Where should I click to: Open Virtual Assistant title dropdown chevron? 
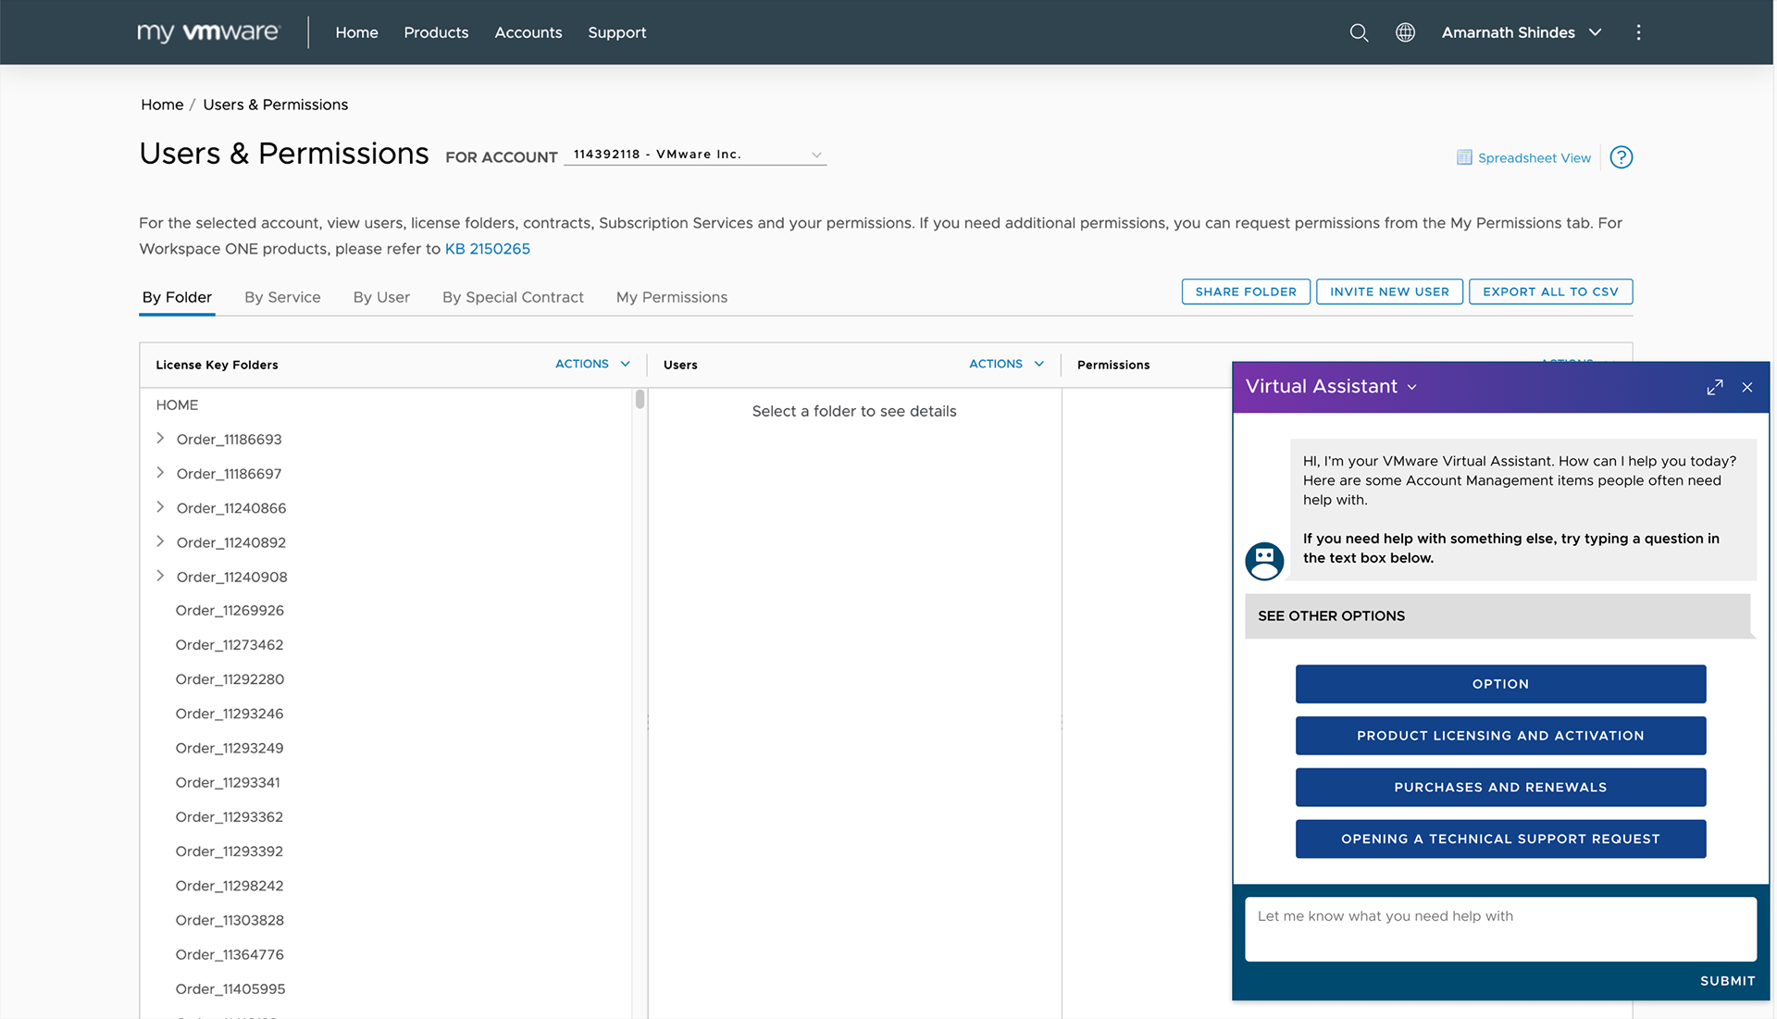[1412, 387]
